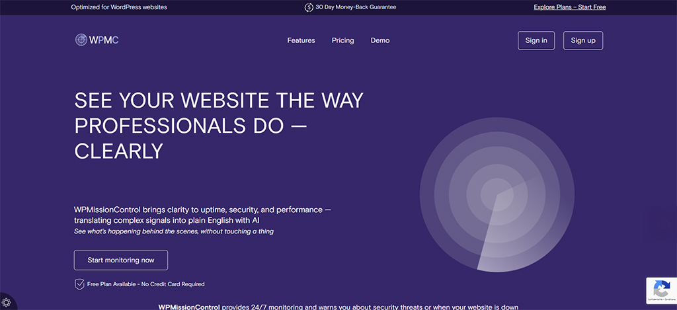Viewport: 677px width, 310px height.
Task: Click Start monitoring now button
Action: click(121, 260)
